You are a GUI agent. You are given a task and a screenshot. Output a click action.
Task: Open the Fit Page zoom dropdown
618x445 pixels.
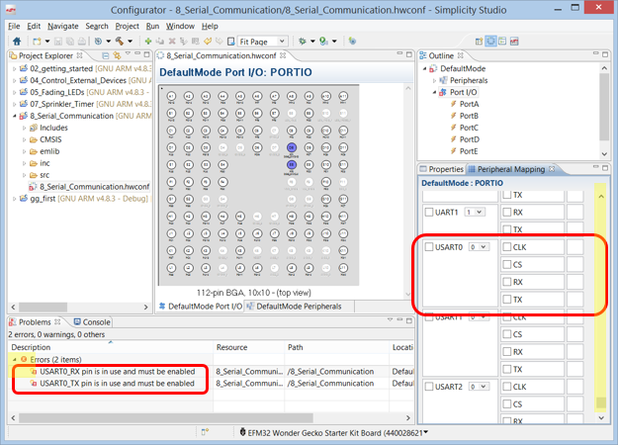tap(262, 42)
